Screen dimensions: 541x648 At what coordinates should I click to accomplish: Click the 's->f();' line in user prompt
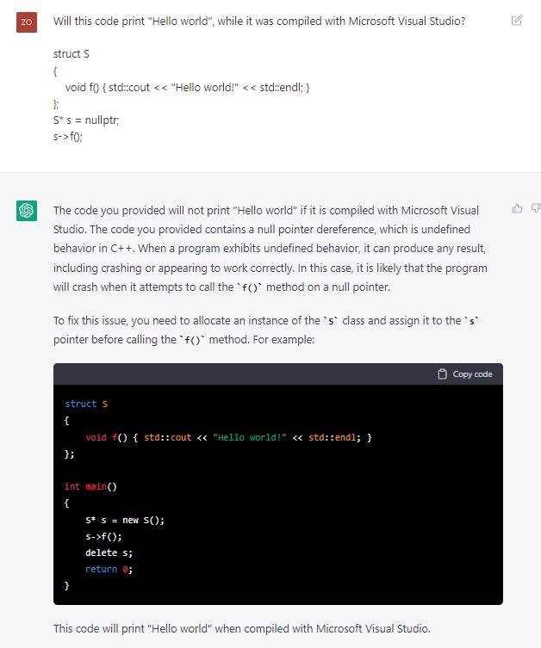71,137
